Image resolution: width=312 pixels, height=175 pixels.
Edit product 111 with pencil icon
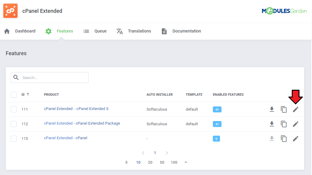(x=296, y=109)
